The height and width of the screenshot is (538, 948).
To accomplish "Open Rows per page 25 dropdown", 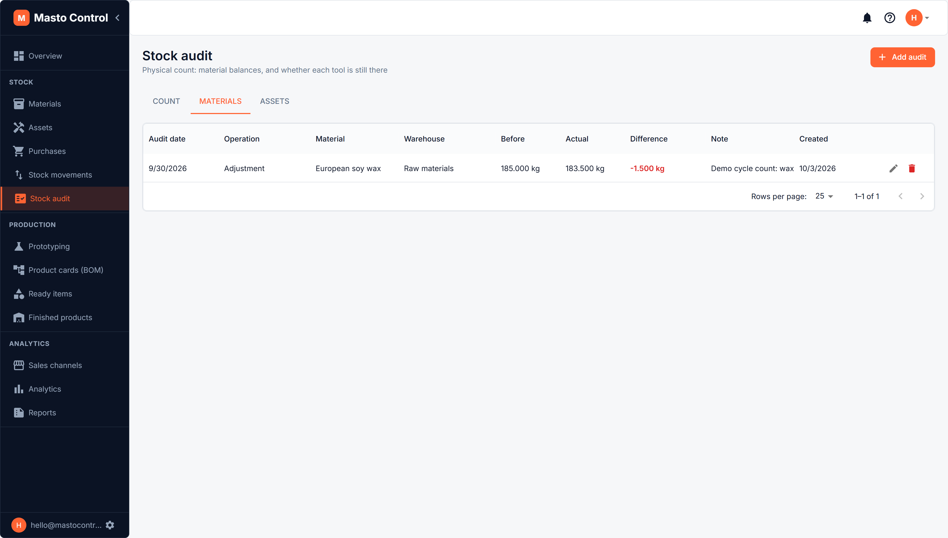I will point(824,196).
